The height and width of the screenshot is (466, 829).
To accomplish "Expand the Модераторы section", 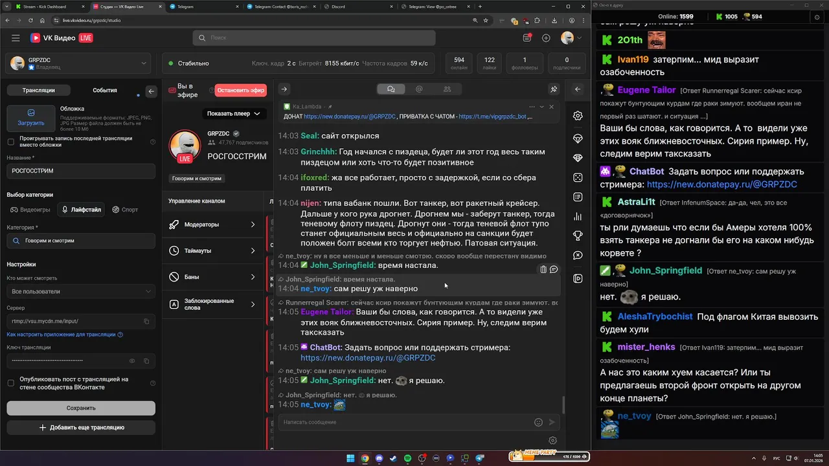I will point(212,225).
